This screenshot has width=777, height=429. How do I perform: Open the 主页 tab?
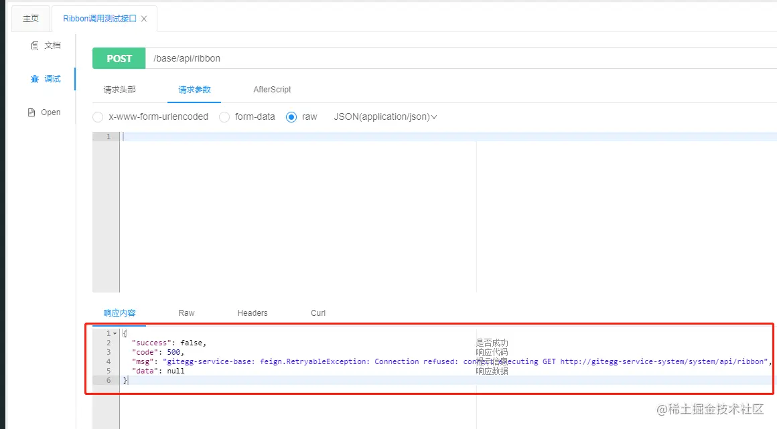point(31,18)
